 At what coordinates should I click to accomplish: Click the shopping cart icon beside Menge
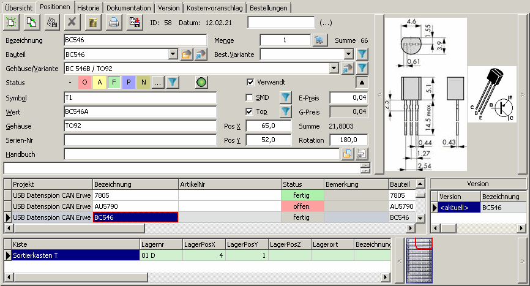(x=319, y=40)
